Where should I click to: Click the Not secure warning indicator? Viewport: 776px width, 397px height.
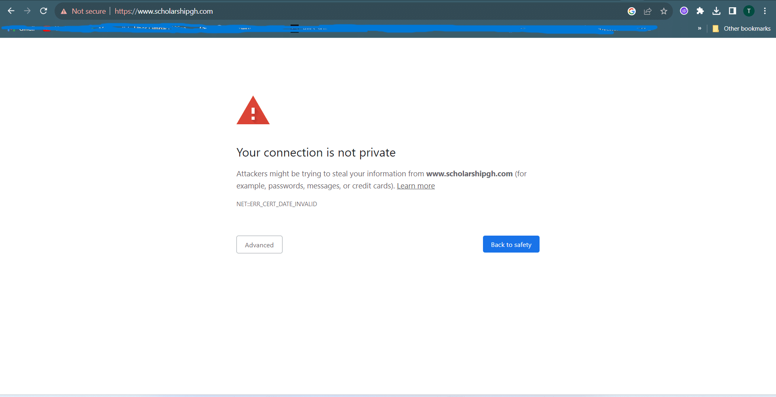pos(83,11)
